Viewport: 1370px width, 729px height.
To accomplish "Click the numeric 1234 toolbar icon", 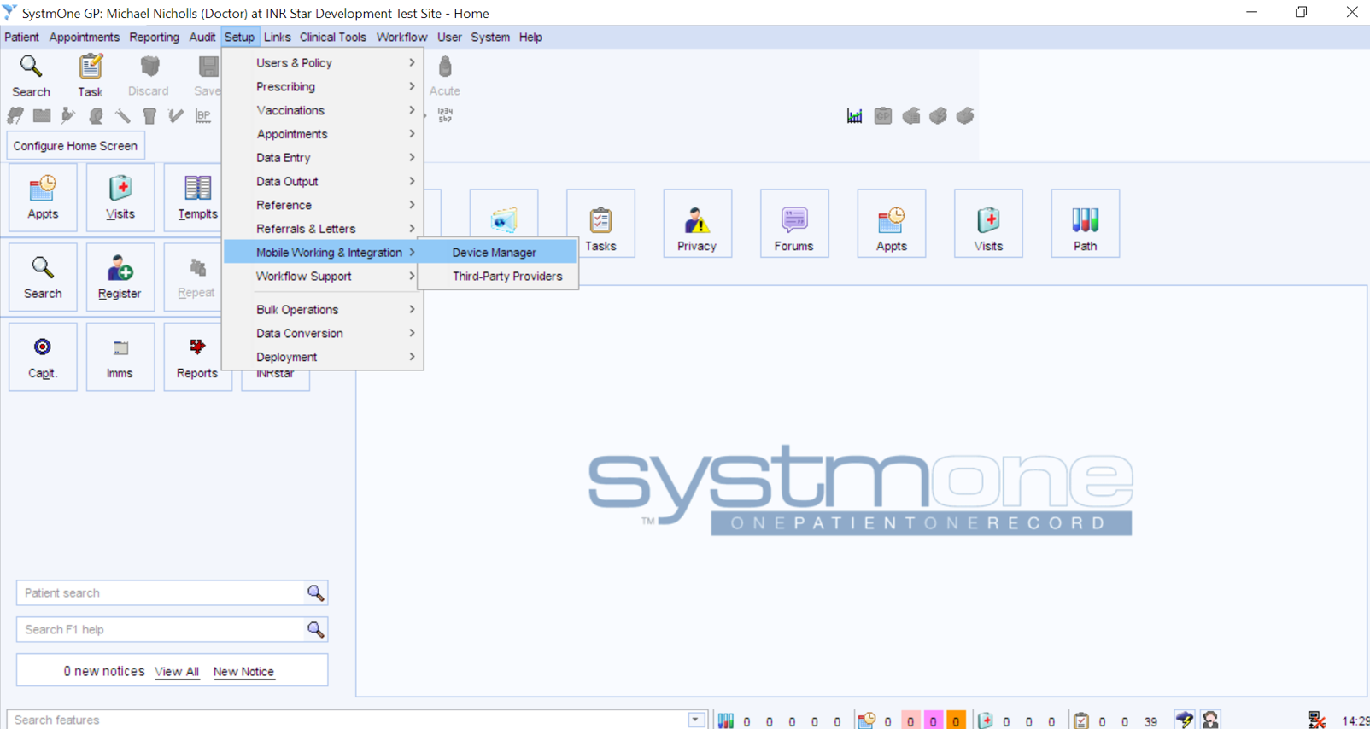I will coord(445,115).
